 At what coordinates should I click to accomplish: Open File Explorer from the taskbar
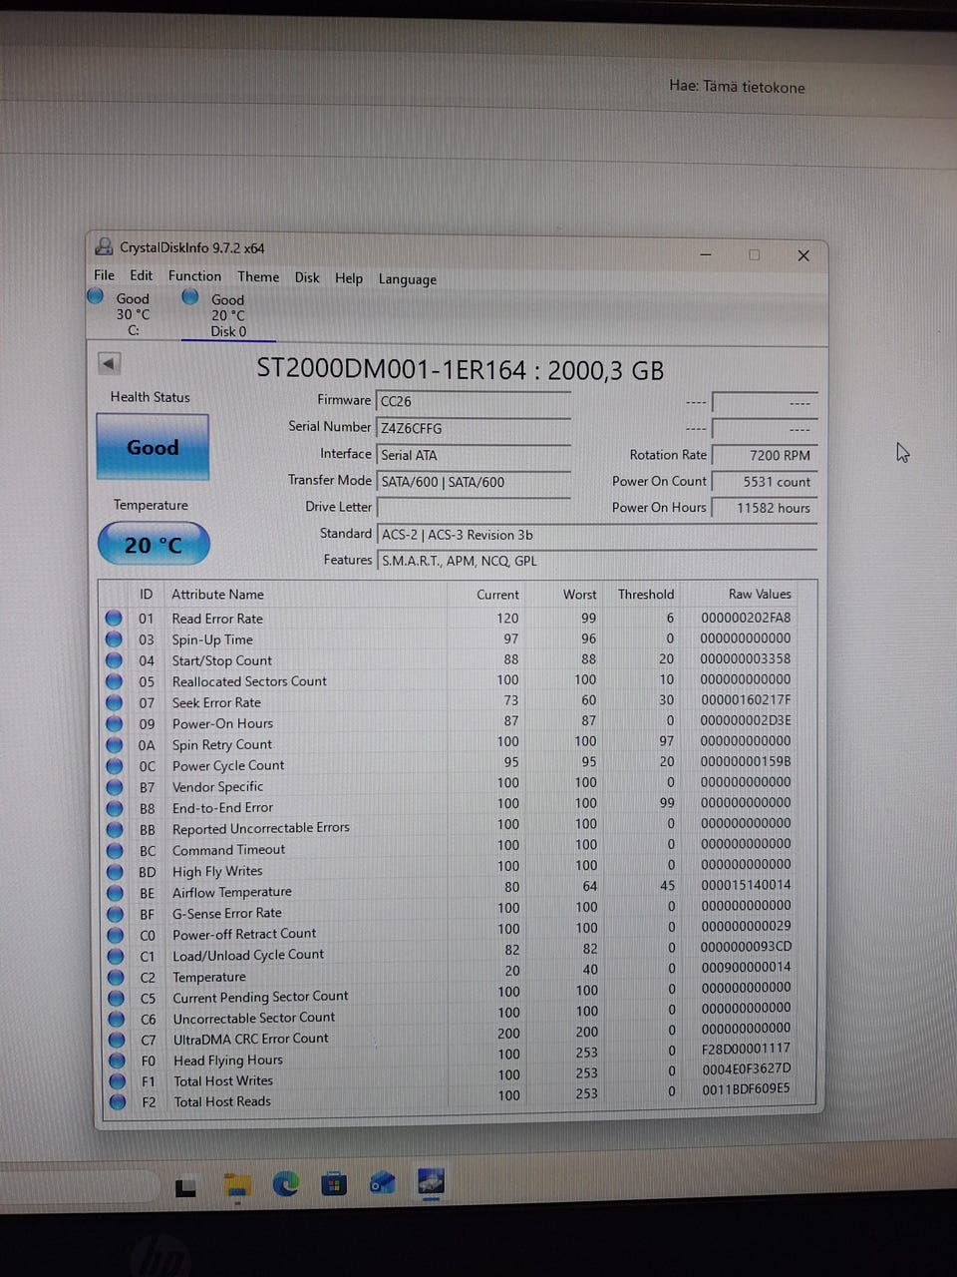tap(237, 1185)
